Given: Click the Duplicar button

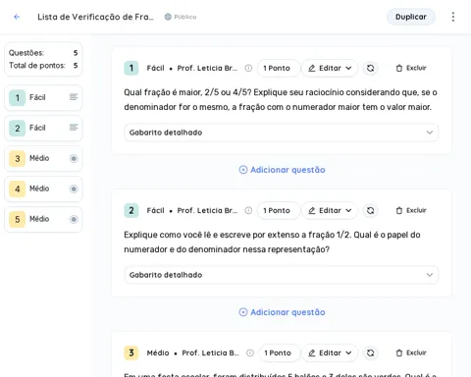Looking at the screenshot, I should point(411,17).
